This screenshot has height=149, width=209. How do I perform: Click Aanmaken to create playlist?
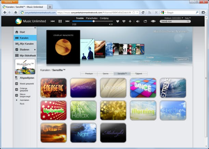(x=23, y=100)
